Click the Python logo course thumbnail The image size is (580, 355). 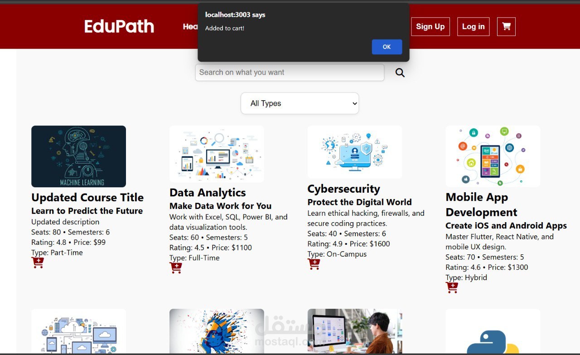click(x=493, y=336)
